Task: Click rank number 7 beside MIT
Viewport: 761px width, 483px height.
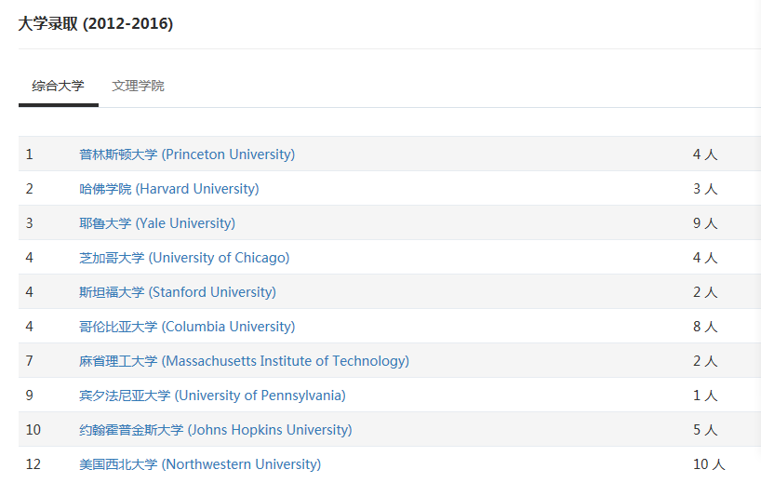Action: (30, 361)
